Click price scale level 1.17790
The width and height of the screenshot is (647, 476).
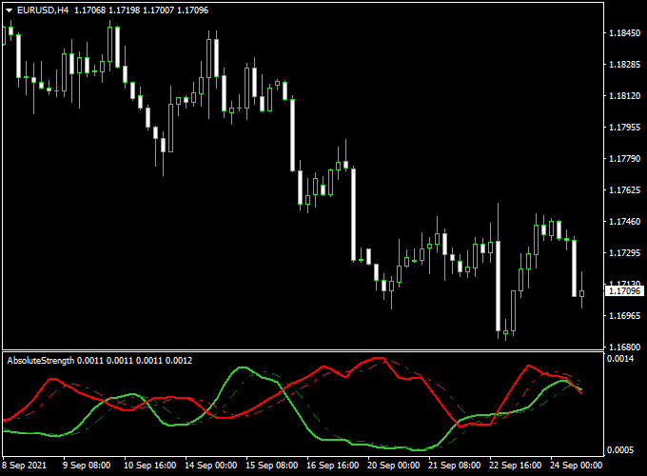[625, 159]
